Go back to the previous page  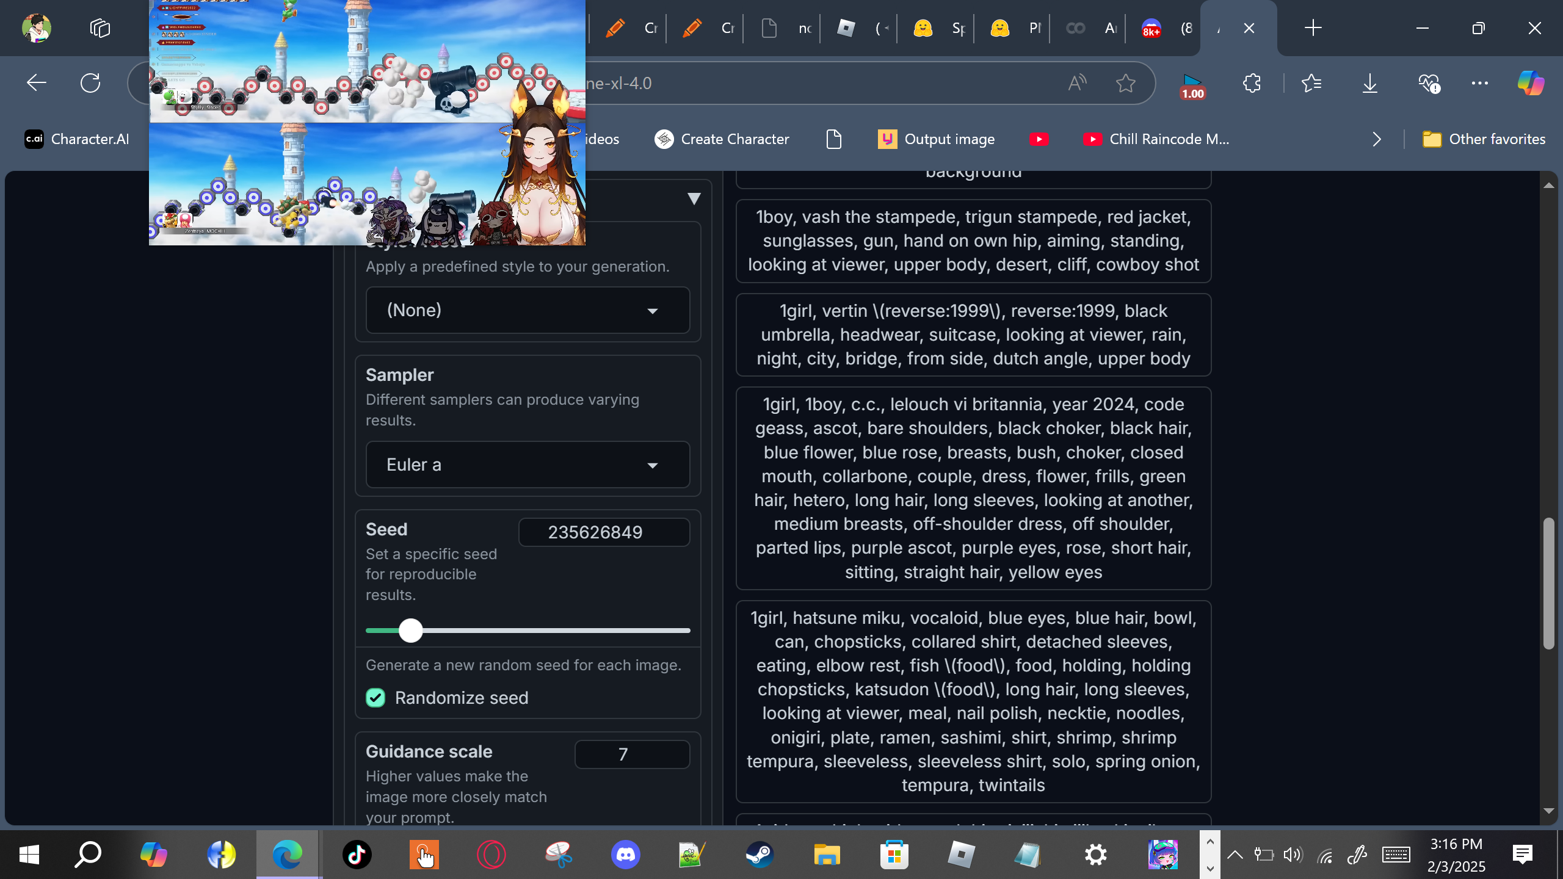[37, 83]
